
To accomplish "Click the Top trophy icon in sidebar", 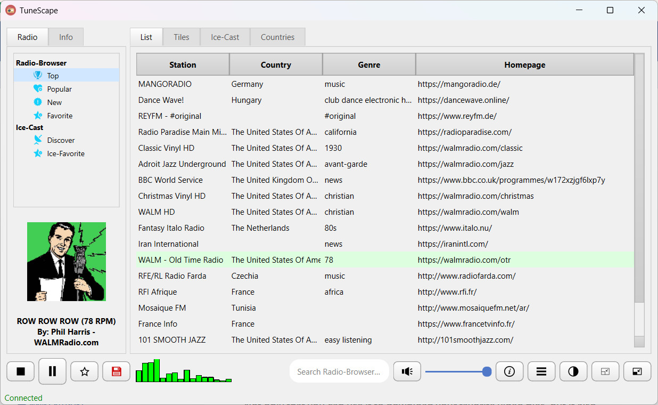I will coord(38,76).
